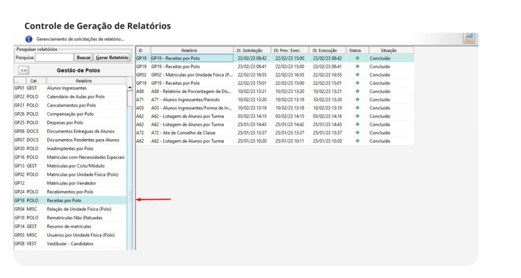Select A72 - Ata de Conselho de Classe

[275, 132]
